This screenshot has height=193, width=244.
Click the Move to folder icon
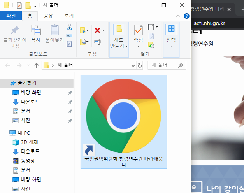(83, 30)
